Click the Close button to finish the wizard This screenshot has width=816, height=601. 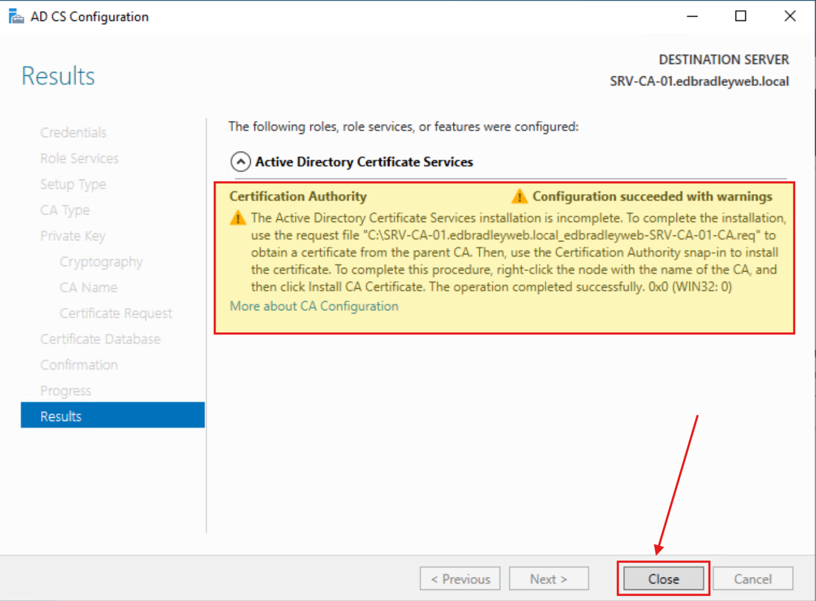coord(663,578)
